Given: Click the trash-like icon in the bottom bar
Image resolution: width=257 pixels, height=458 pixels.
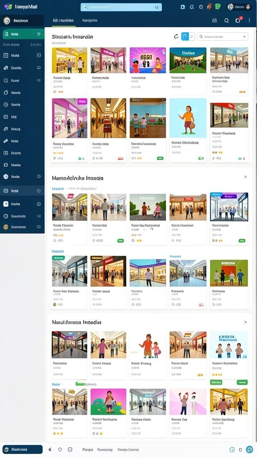Looking at the screenshot, I should (x=240, y=450).
